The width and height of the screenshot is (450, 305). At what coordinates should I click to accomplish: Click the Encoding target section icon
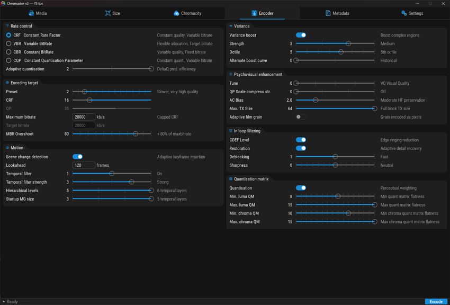click(x=7, y=83)
